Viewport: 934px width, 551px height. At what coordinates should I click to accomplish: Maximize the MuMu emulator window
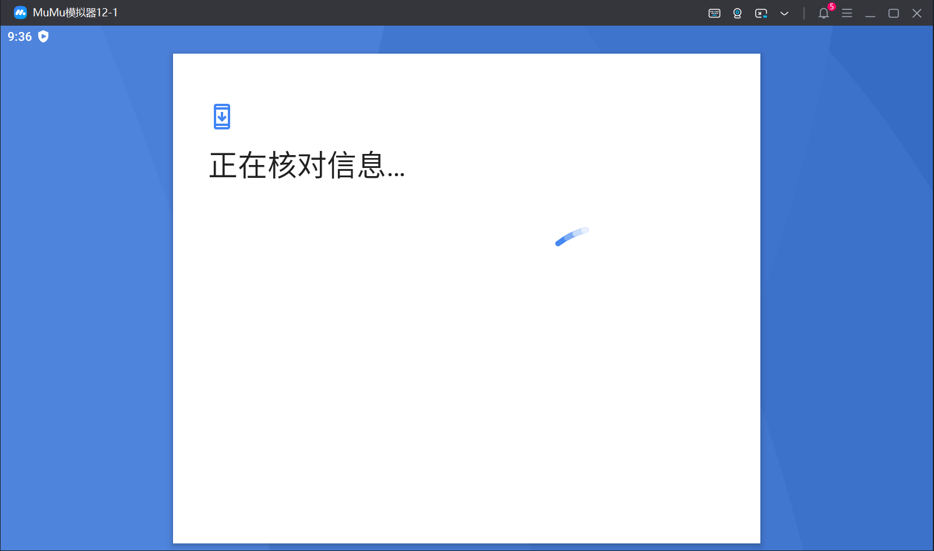point(894,13)
